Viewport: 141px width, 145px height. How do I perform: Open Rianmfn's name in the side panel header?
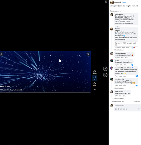point(117,2)
